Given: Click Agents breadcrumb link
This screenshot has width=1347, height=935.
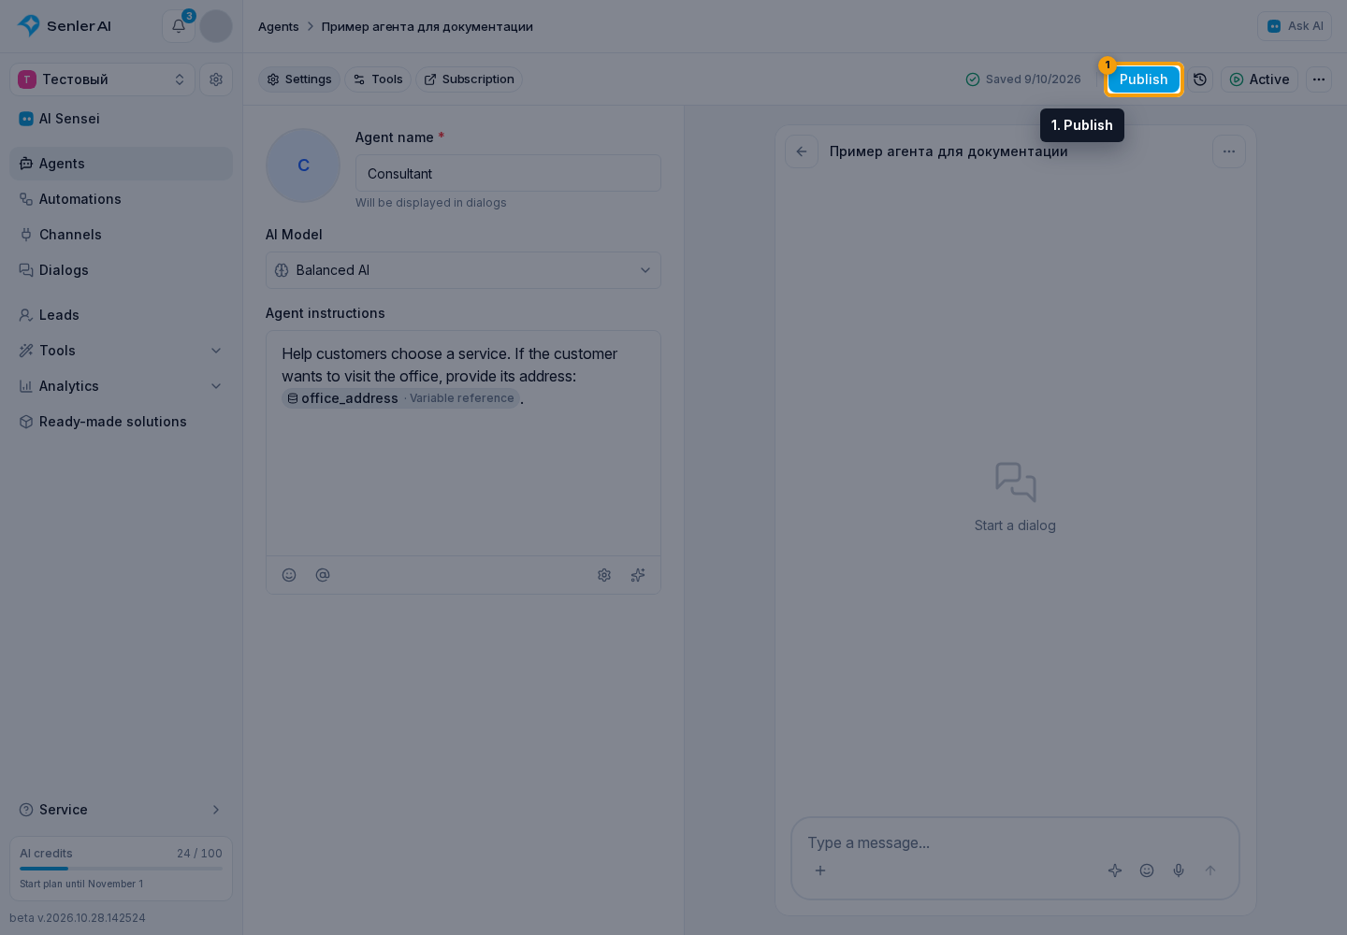Looking at the screenshot, I should [279, 26].
